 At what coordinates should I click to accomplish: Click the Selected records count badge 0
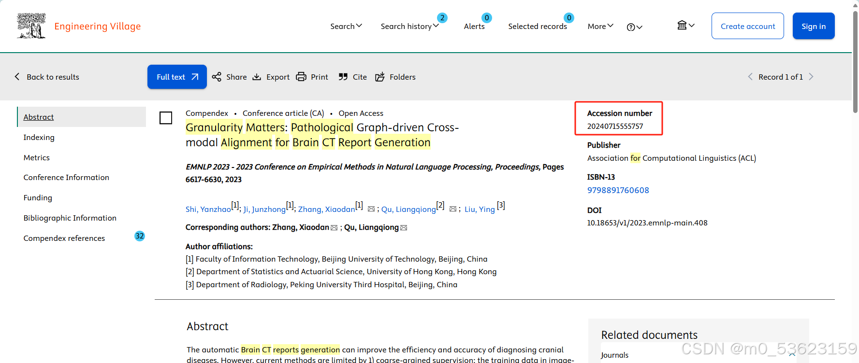(569, 18)
